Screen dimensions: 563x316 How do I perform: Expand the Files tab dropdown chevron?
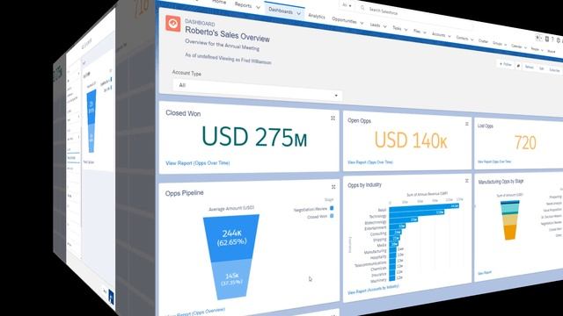point(425,32)
